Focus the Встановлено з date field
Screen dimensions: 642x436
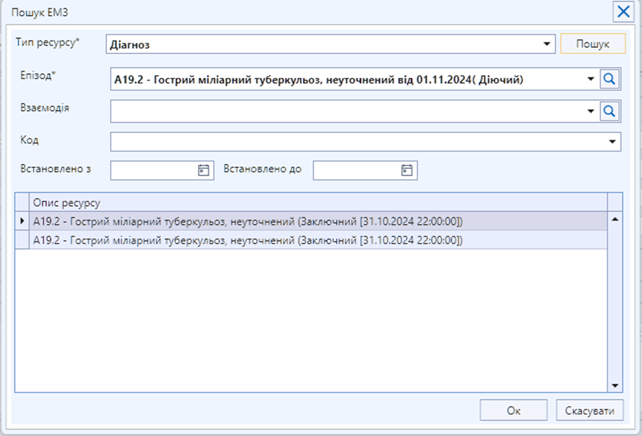(153, 170)
